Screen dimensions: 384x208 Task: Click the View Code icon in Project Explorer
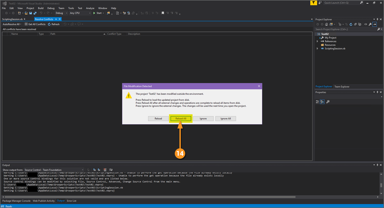pyautogui.click(x=366, y=24)
